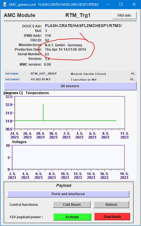Click the Cold Reset button
This screenshot has height=226, width=141.
coord(72,204)
